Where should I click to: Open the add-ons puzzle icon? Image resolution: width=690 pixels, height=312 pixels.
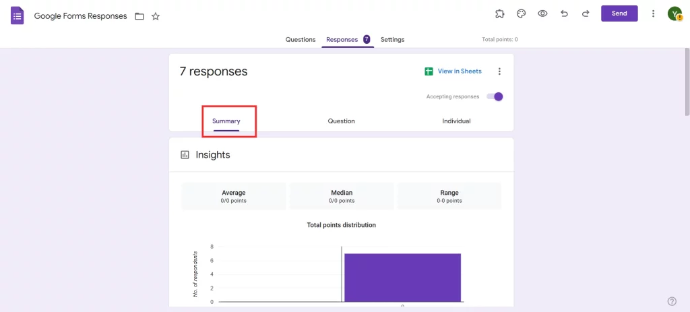point(499,13)
